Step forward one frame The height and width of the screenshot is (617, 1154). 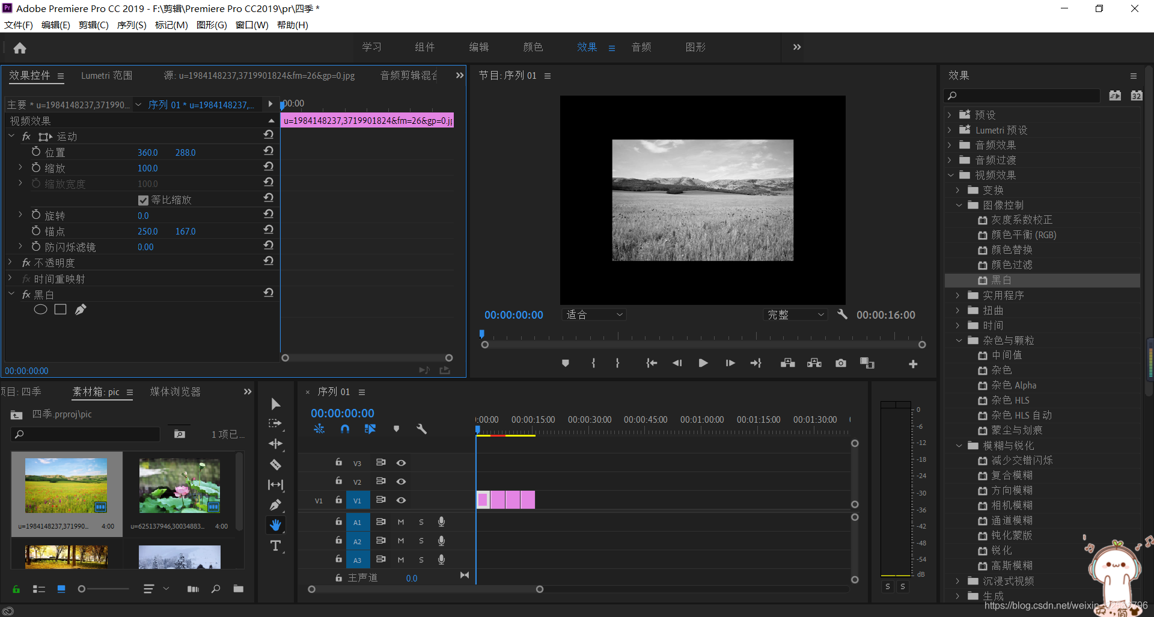pyautogui.click(x=730, y=363)
